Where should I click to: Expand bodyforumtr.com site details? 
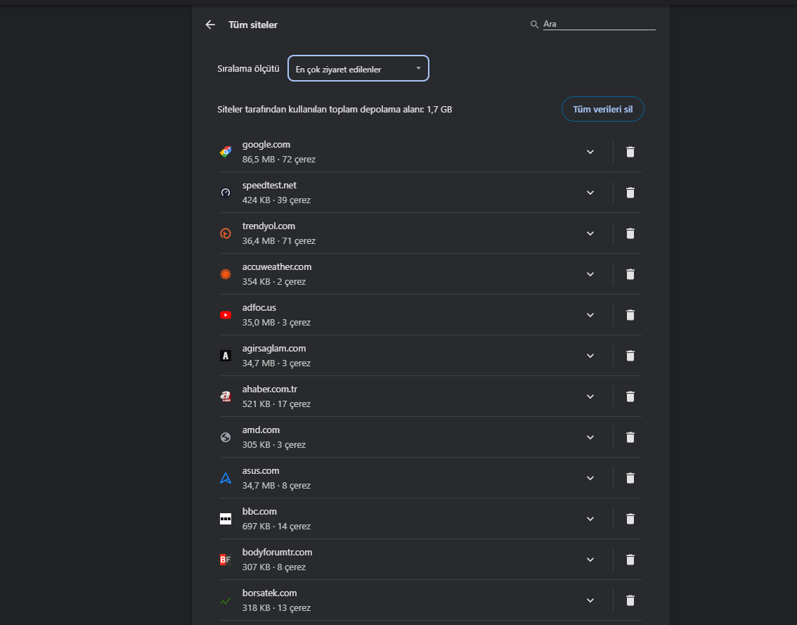pos(590,560)
